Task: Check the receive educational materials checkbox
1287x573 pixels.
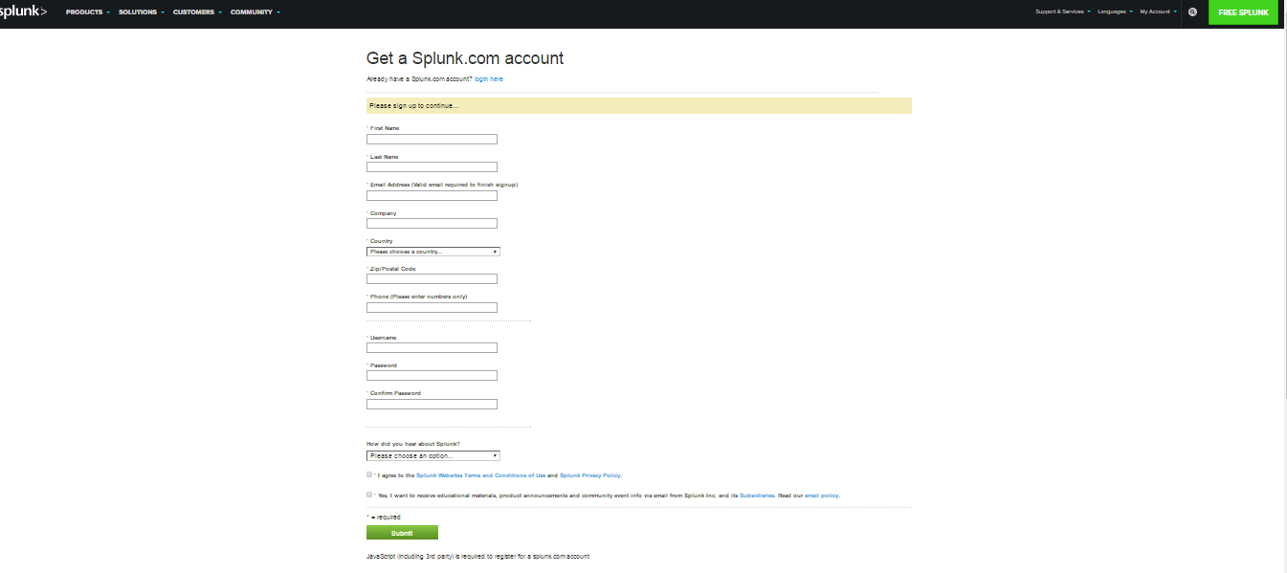Action: (369, 495)
